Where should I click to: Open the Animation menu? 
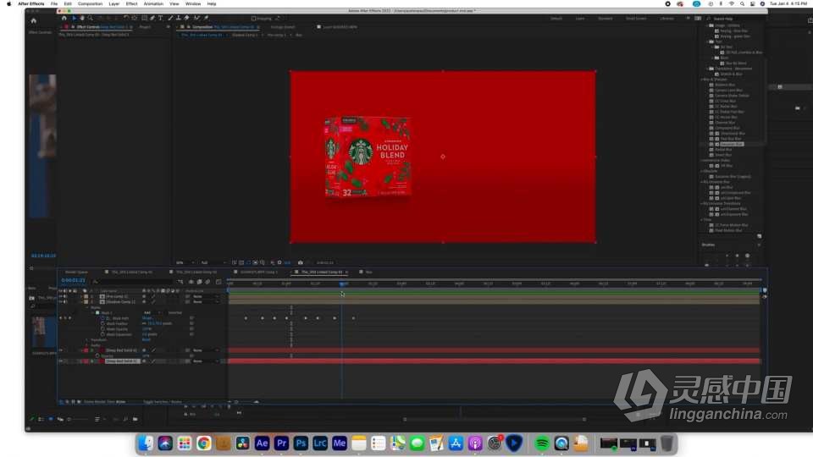click(153, 3)
